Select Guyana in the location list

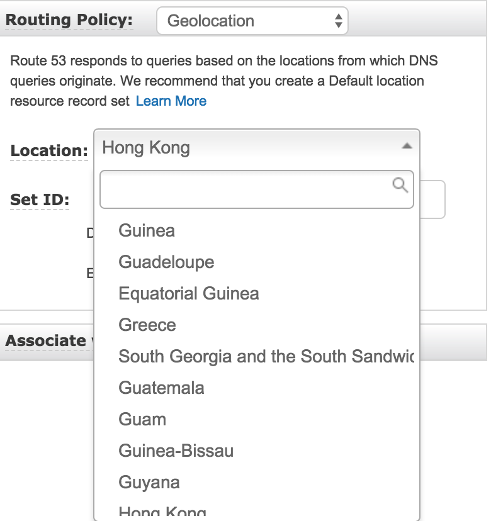coord(257,482)
